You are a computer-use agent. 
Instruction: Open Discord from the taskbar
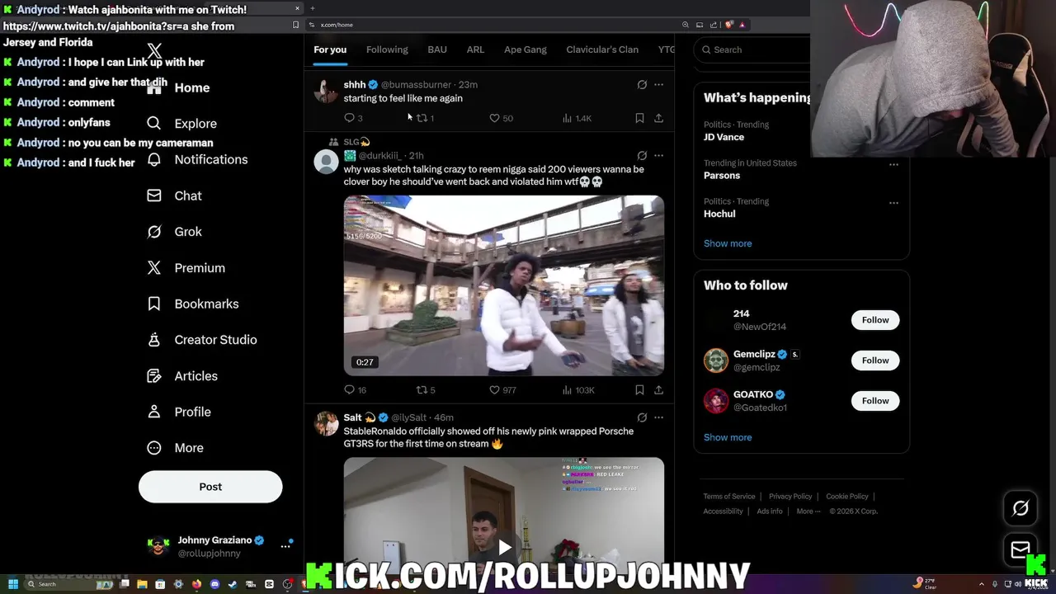click(214, 584)
